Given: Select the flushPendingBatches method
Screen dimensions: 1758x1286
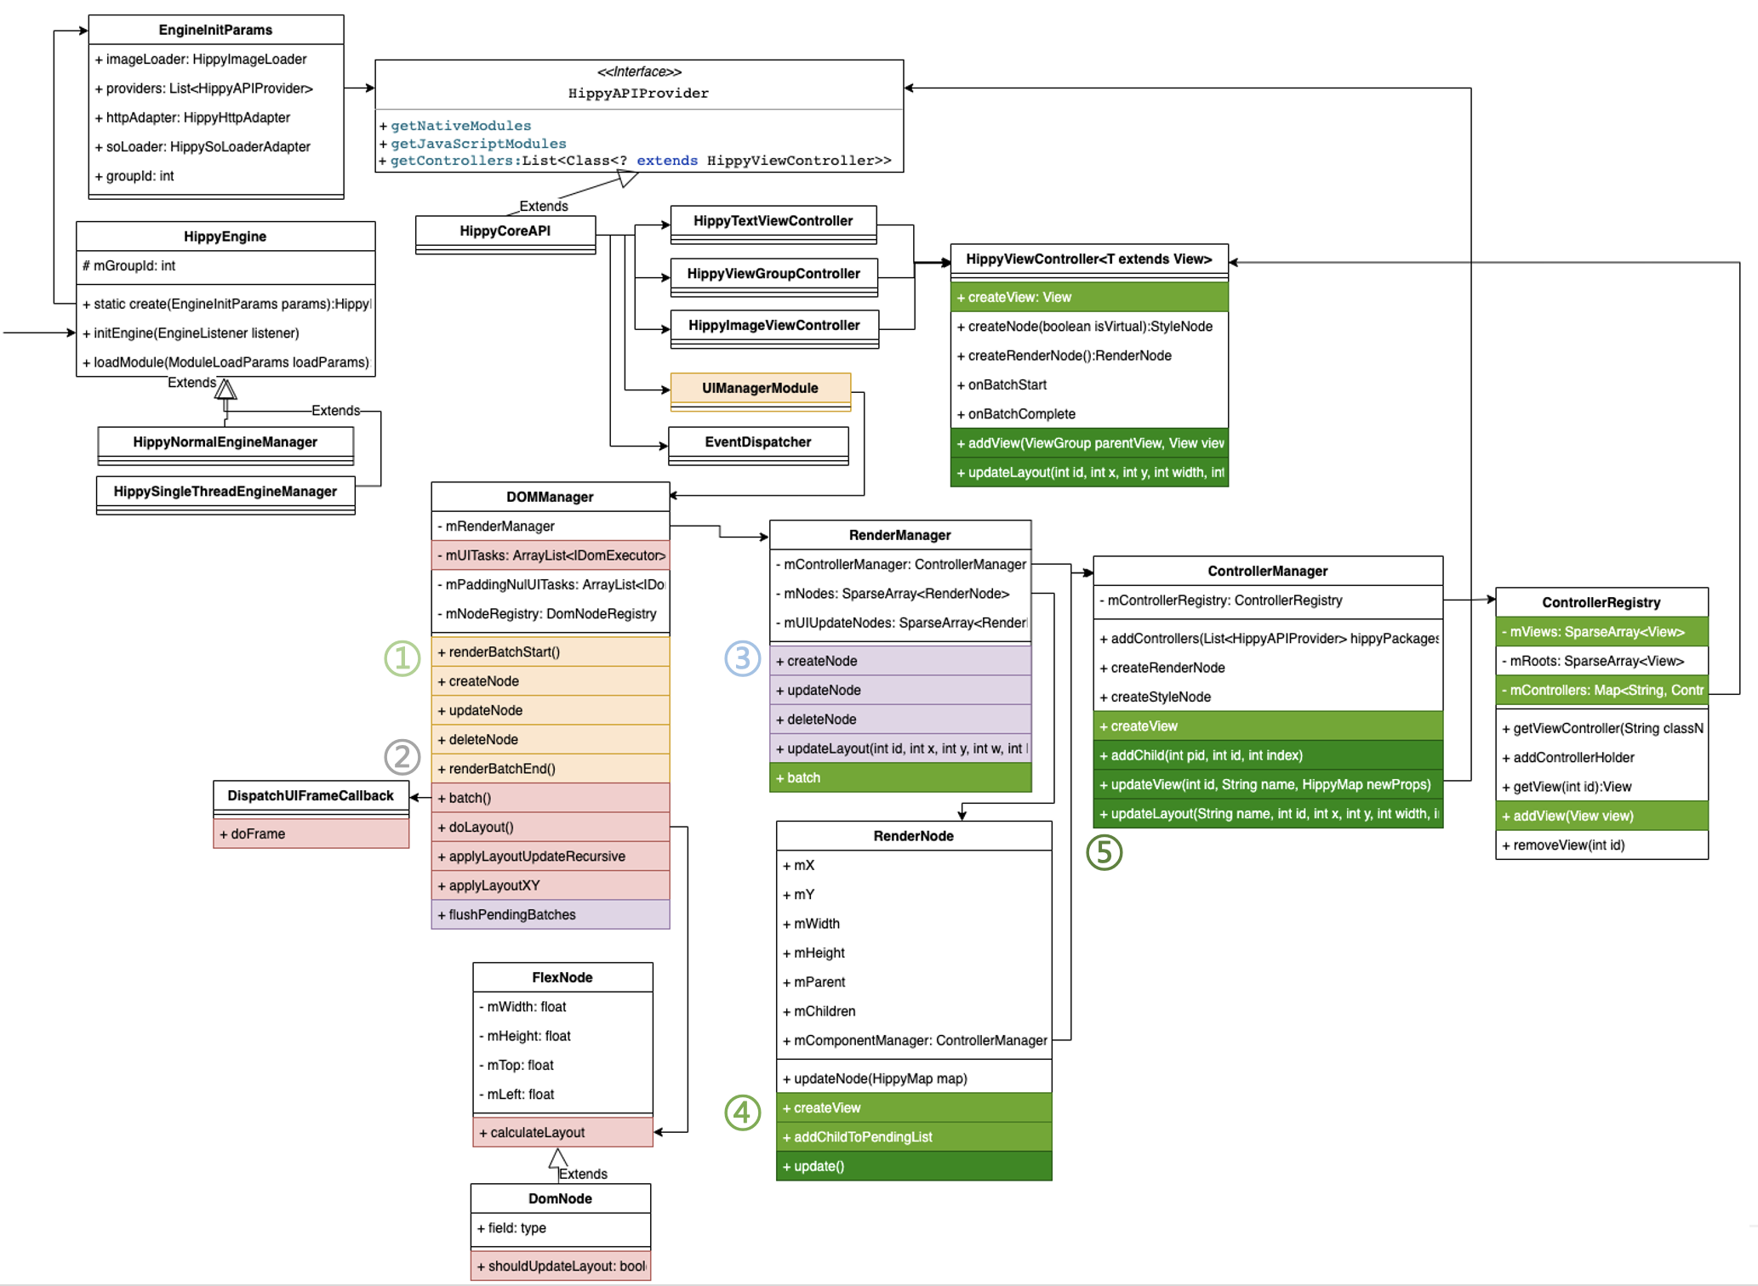Looking at the screenshot, I should click(551, 915).
